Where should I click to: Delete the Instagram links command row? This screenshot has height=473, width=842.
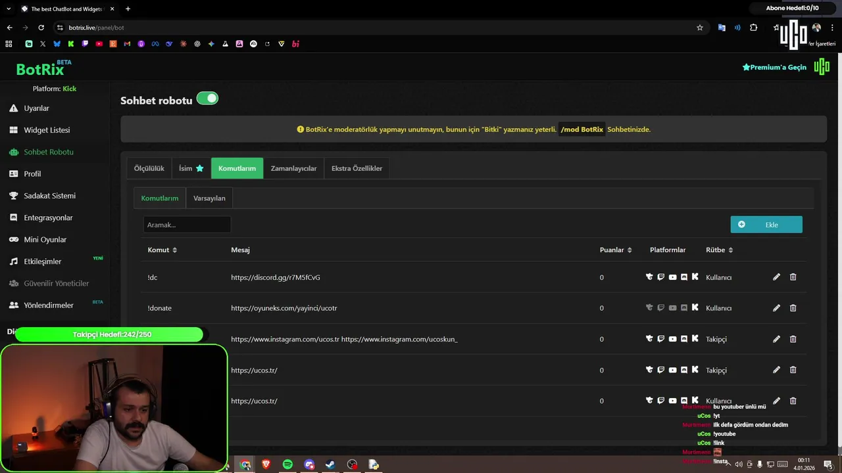pos(793,339)
